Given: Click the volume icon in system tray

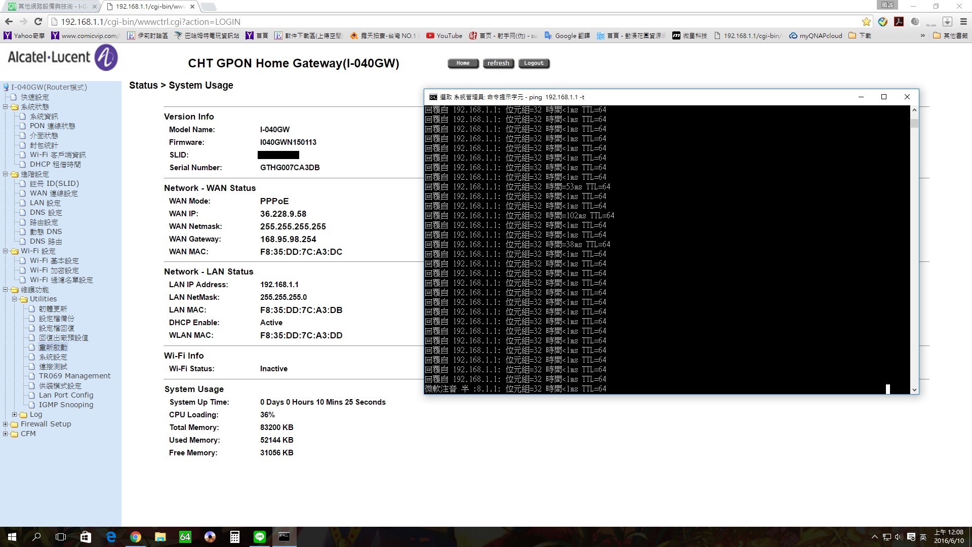Looking at the screenshot, I should tap(899, 537).
